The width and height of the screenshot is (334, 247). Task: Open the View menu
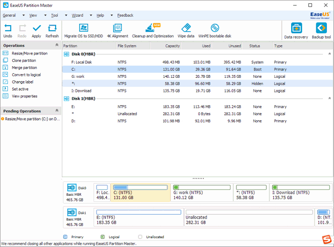(33, 16)
